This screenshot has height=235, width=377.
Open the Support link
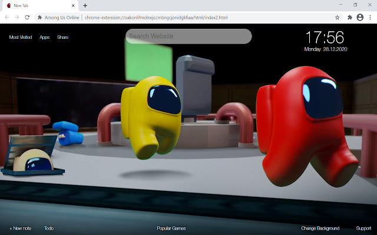click(363, 229)
